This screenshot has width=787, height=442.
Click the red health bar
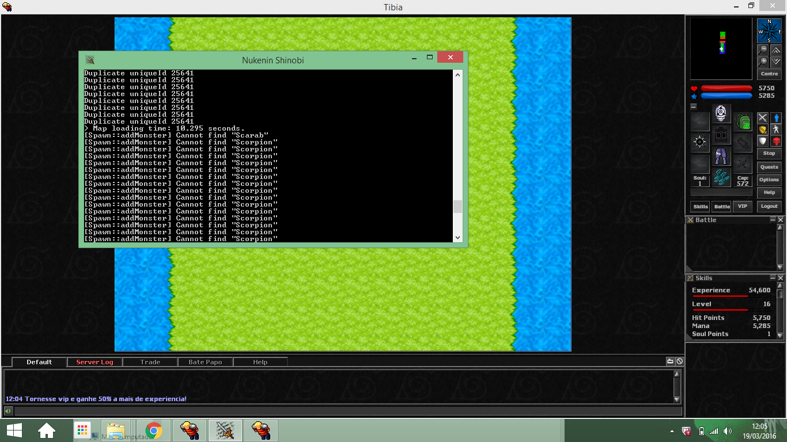(726, 89)
